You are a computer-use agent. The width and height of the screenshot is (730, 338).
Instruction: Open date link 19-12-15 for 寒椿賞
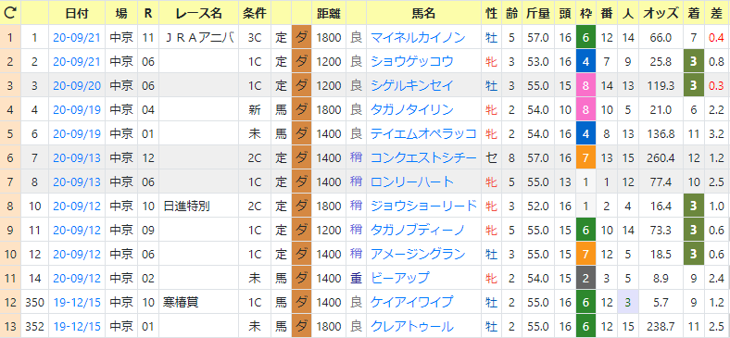77,303
